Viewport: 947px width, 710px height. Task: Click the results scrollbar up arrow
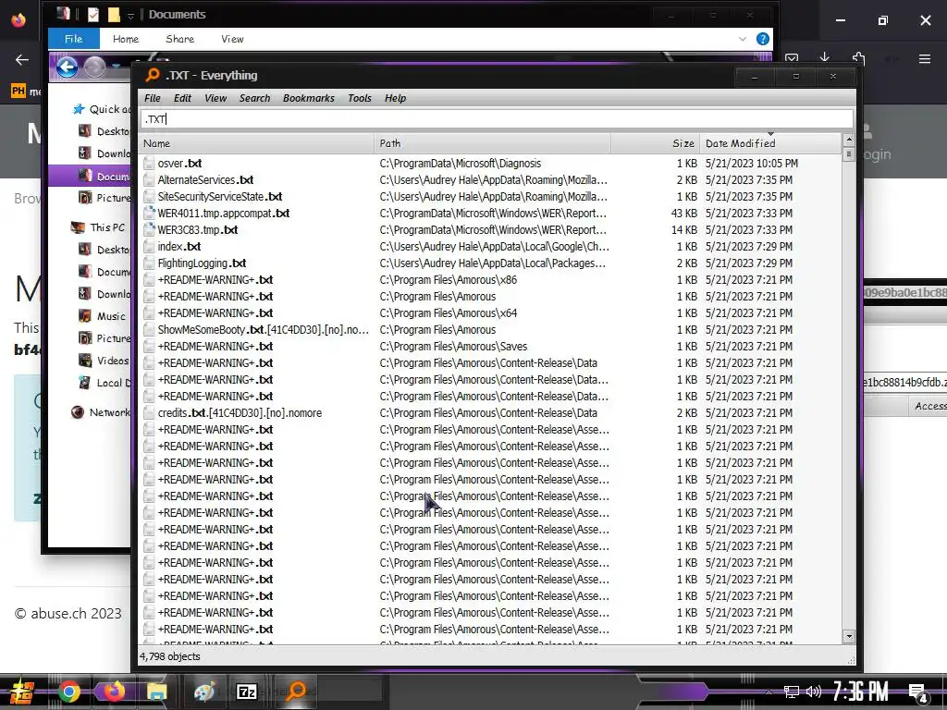[x=849, y=141]
